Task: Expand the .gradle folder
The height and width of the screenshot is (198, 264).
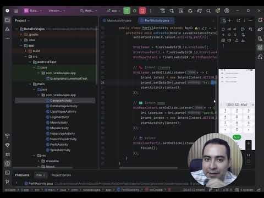Action: point(21,35)
